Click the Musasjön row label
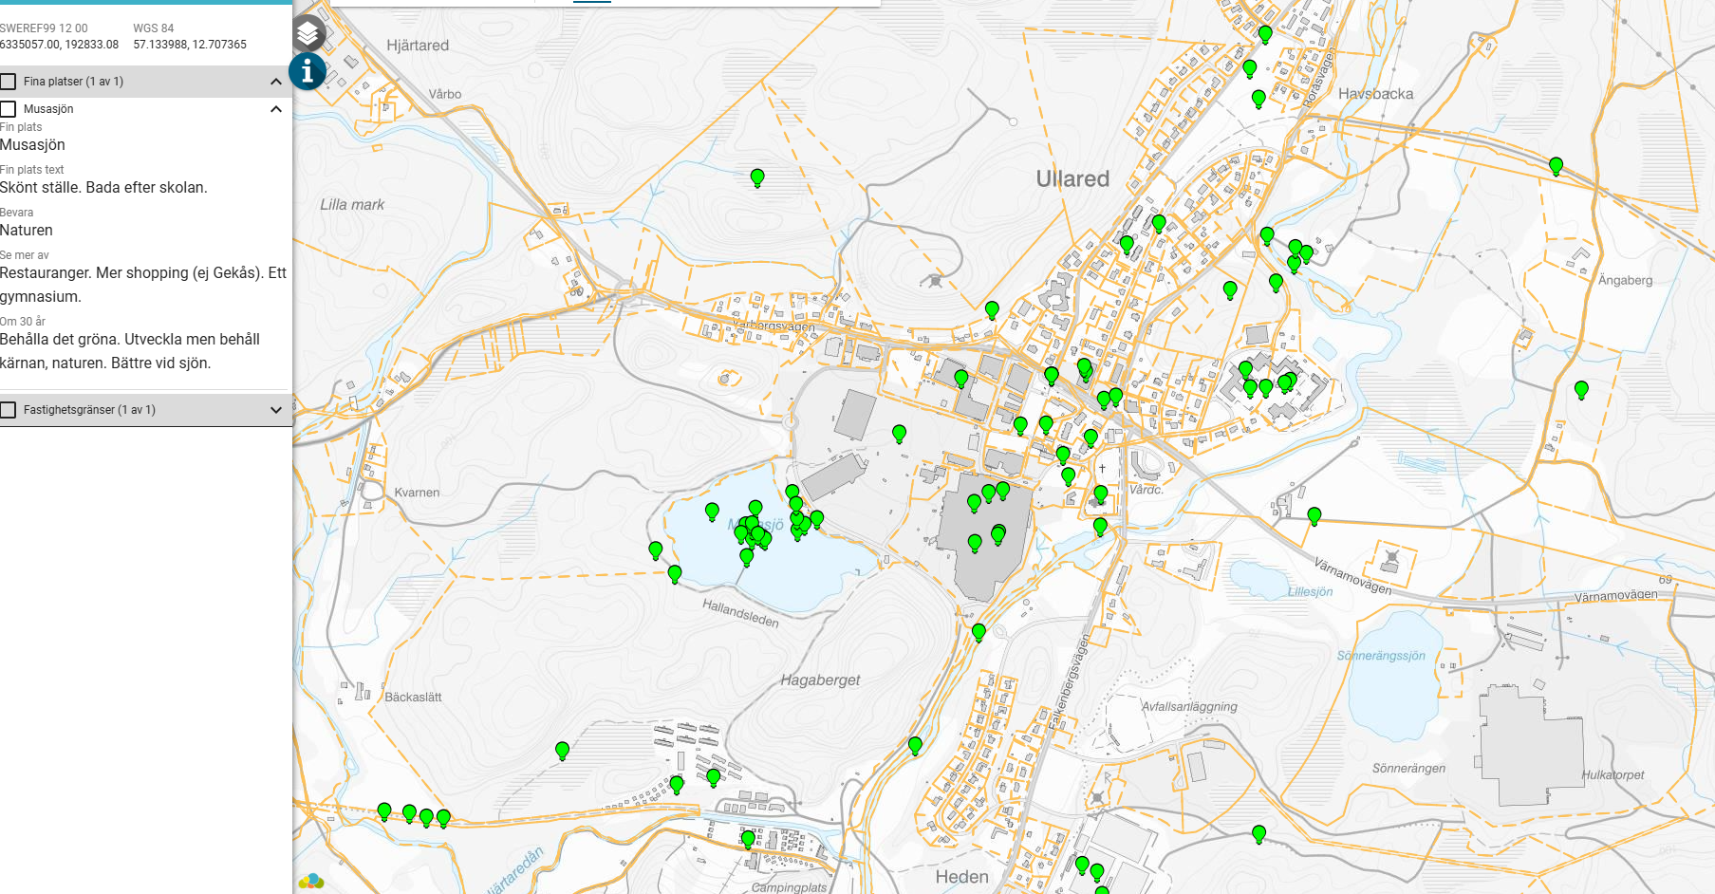The width and height of the screenshot is (1715, 894). pyautogui.click(x=48, y=109)
